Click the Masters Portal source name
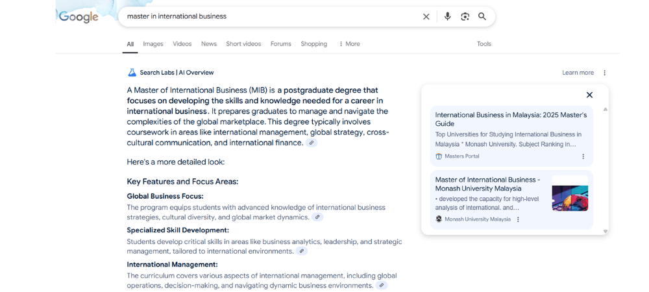This screenshot has width=649, height=292. [462, 156]
